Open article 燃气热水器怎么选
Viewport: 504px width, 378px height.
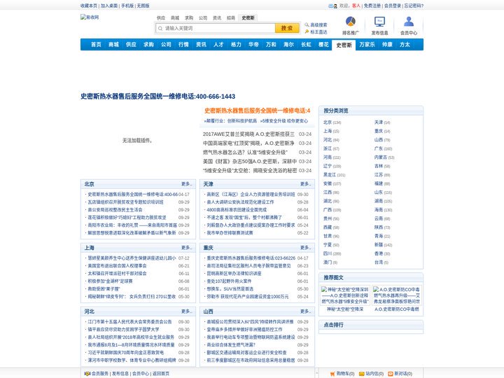(x=245, y=152)
